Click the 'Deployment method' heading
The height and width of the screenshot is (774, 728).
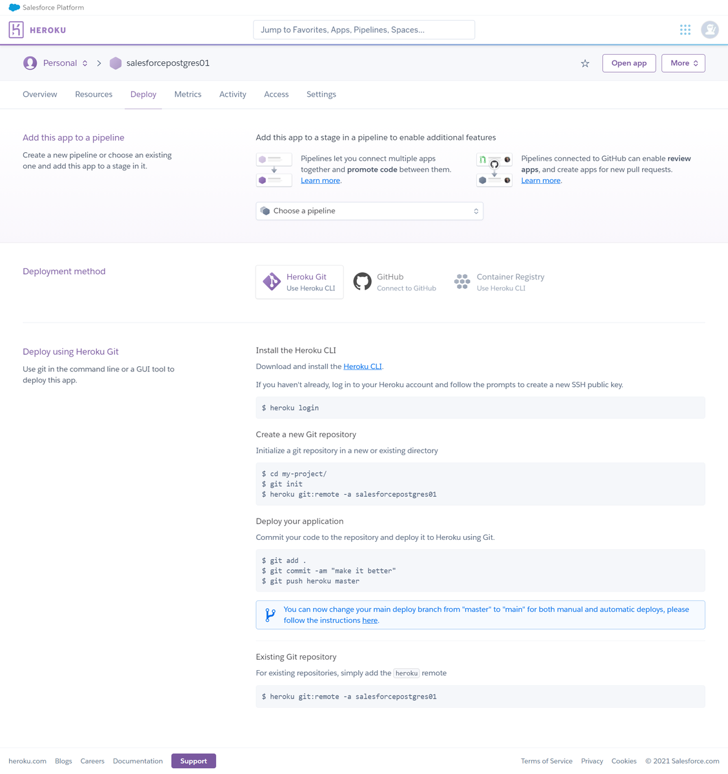tap(64, 272)
